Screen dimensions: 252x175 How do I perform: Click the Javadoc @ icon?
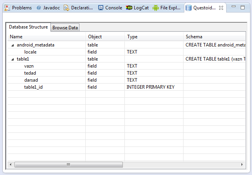click(x=39, y=8)
